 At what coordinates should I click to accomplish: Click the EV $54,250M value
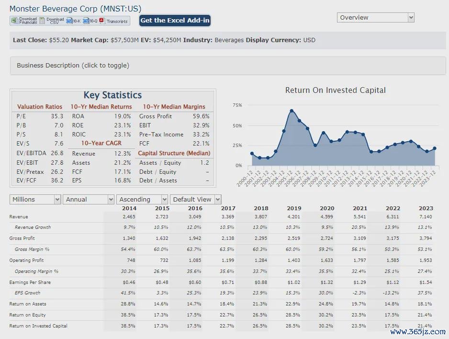click(x=167, y=40)
